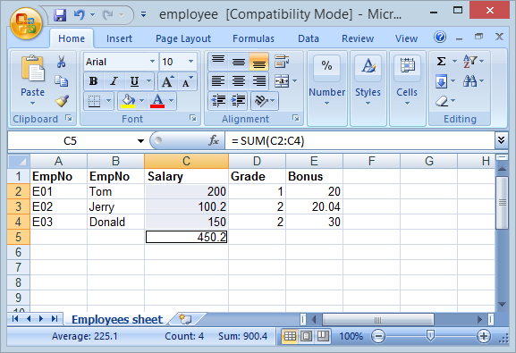
Task: Insert a new worksheet
Action: [x=185, y=319]
